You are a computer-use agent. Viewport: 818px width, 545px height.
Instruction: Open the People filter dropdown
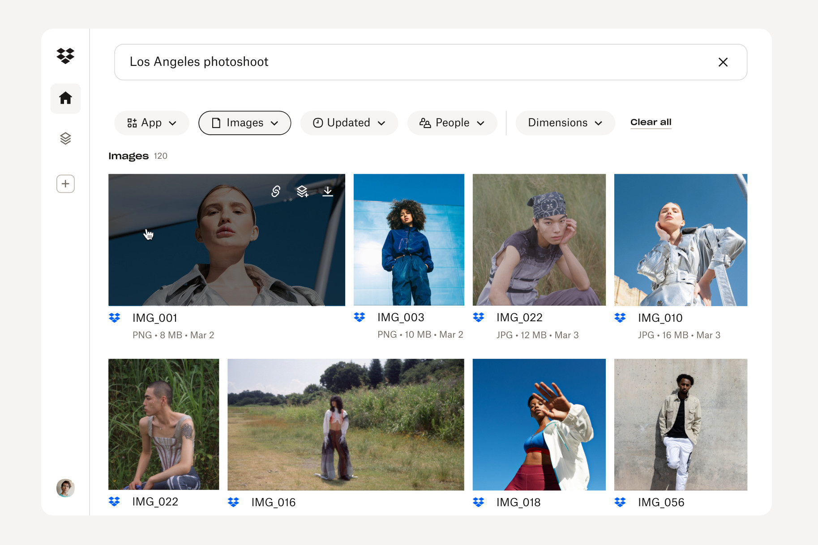click(452, 123)
